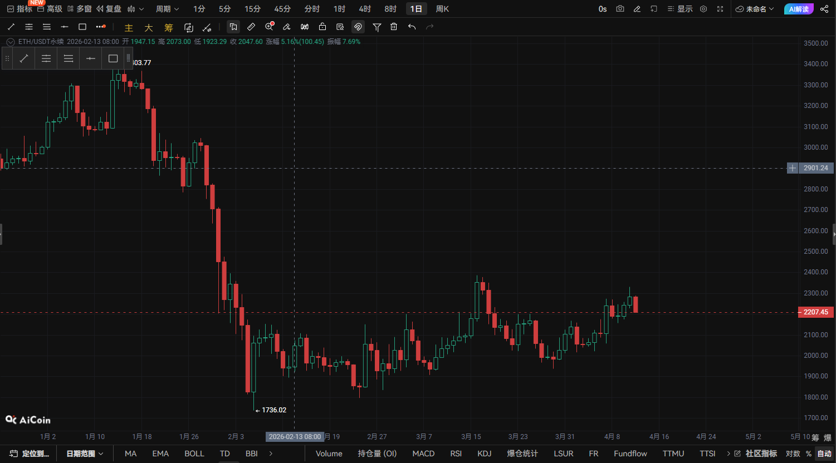Switch to the 分时 timeframe
Image resolution: width=836 pixels, height=463 pixels.
coord(312,9)
